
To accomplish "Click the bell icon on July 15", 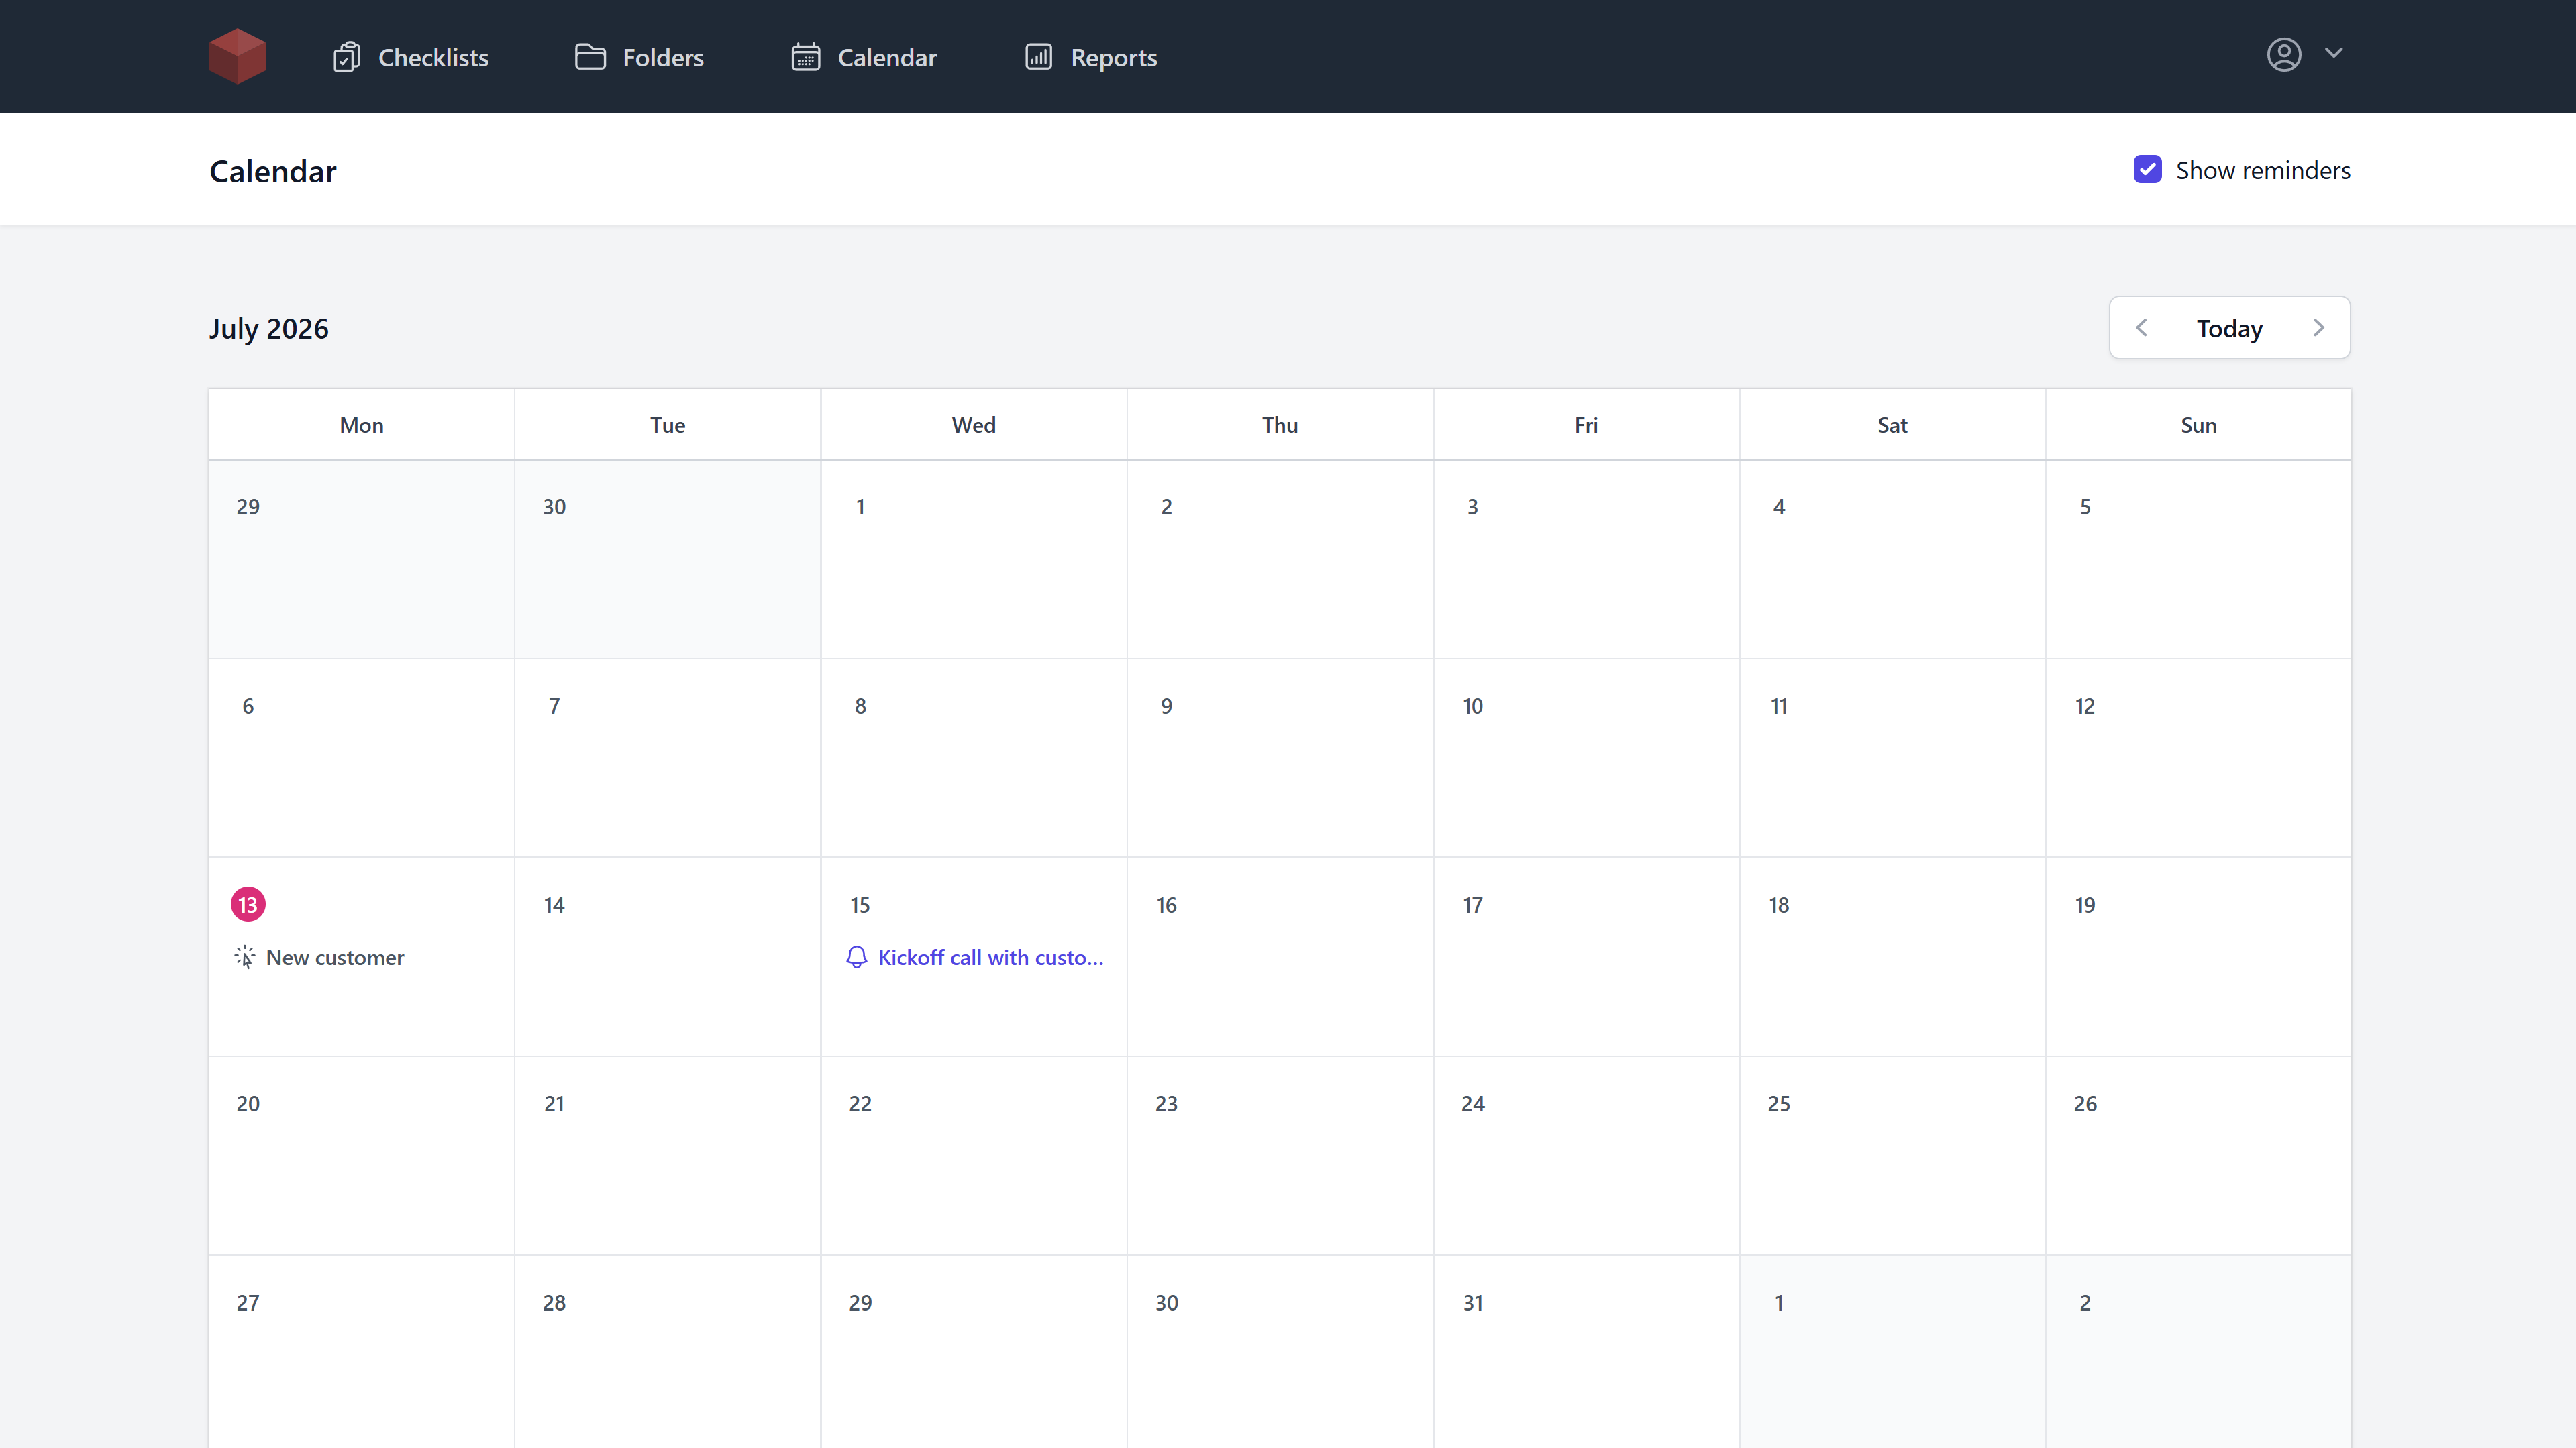I will (857, 957).
